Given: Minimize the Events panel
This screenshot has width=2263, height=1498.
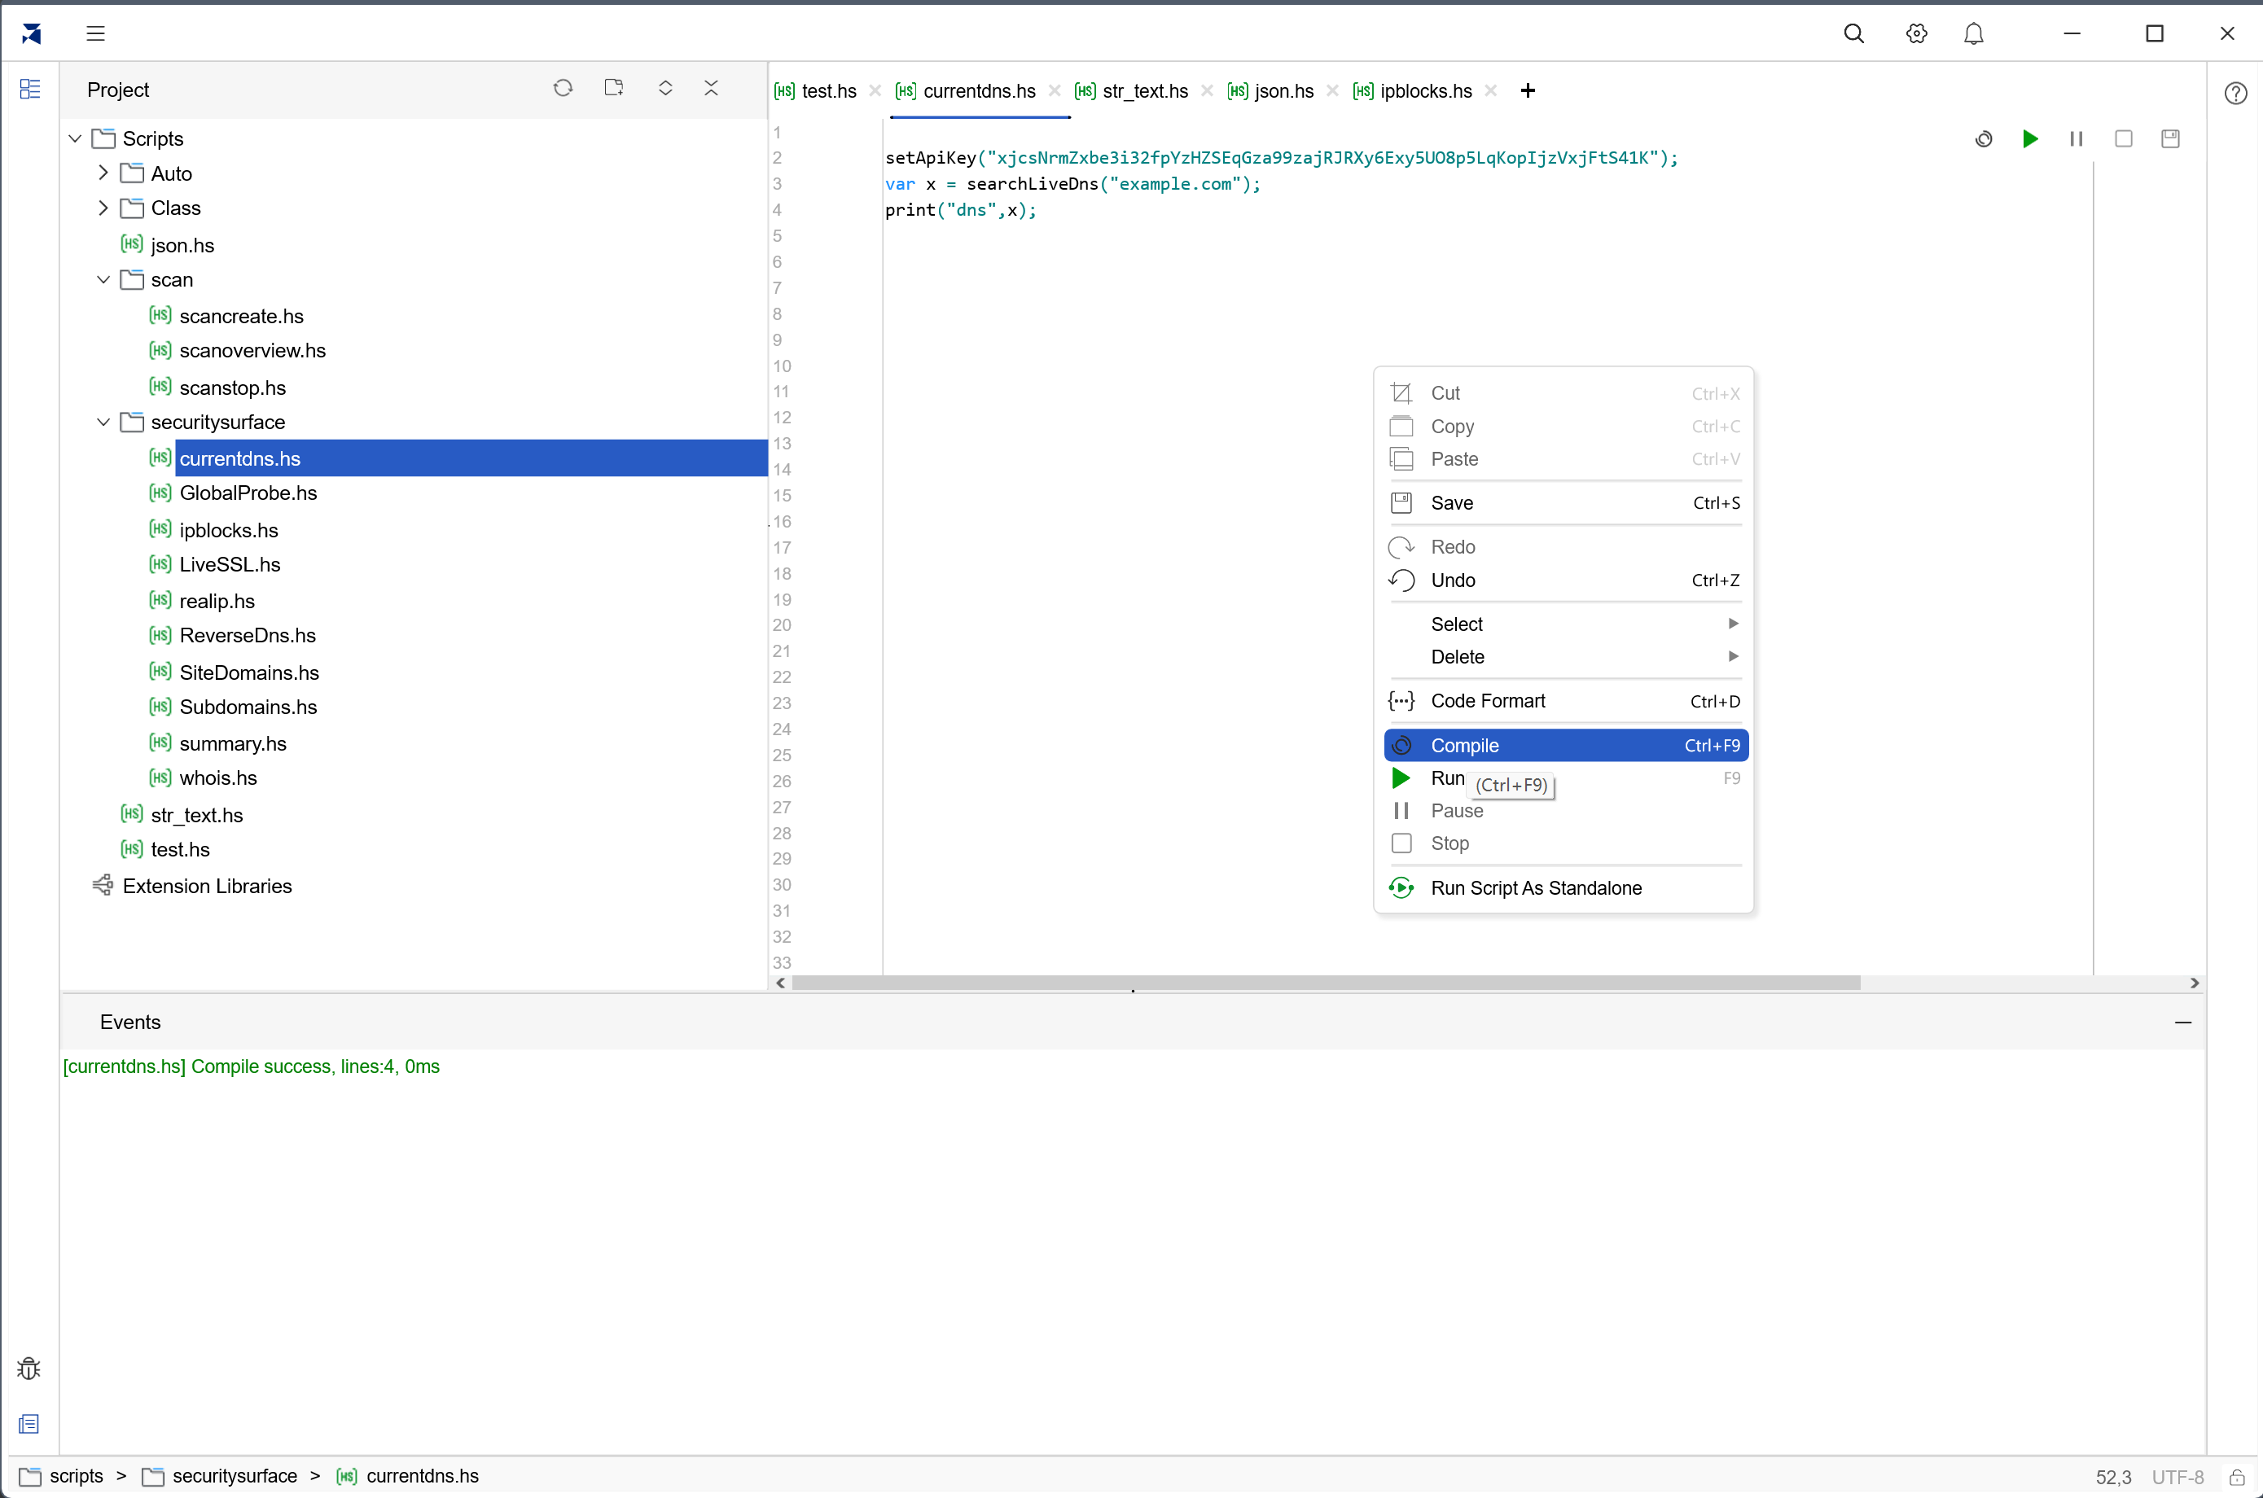Looking at the screenshot, I should point(2182,1023).
